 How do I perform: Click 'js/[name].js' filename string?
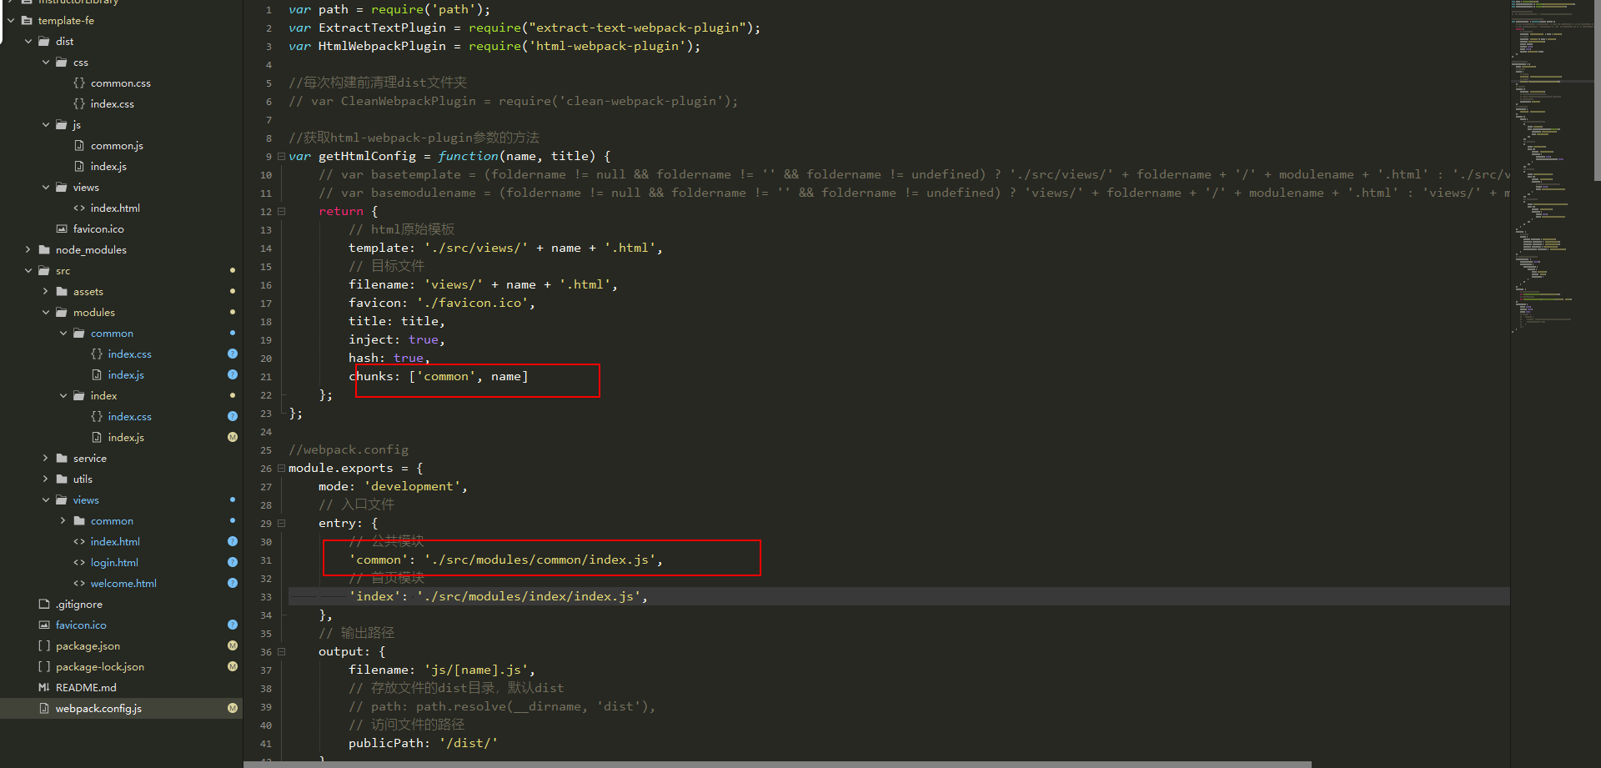[476, 670]
